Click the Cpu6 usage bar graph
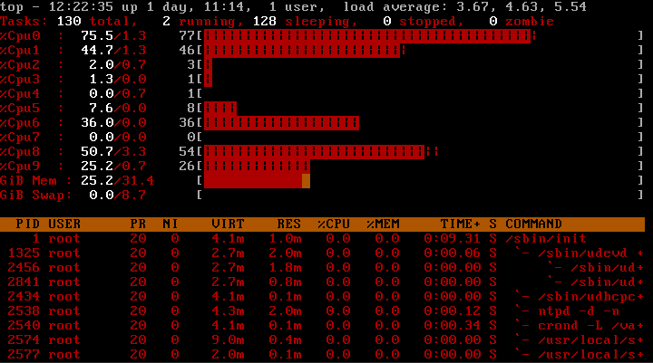This screenshot has width=653, height=363. tap(281, 123)
